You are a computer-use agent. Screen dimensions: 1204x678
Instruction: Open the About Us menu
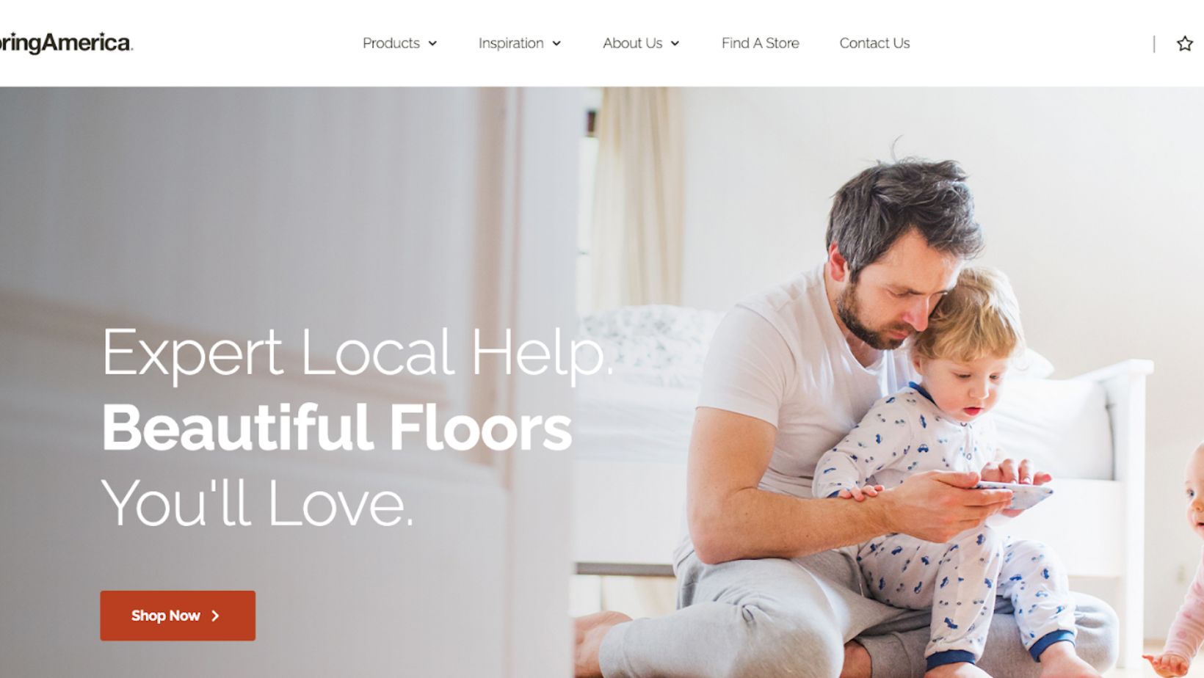(632, 43)
